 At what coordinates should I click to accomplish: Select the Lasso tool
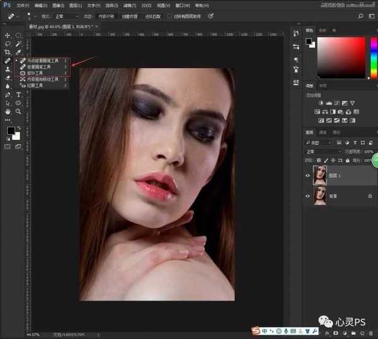8,44
